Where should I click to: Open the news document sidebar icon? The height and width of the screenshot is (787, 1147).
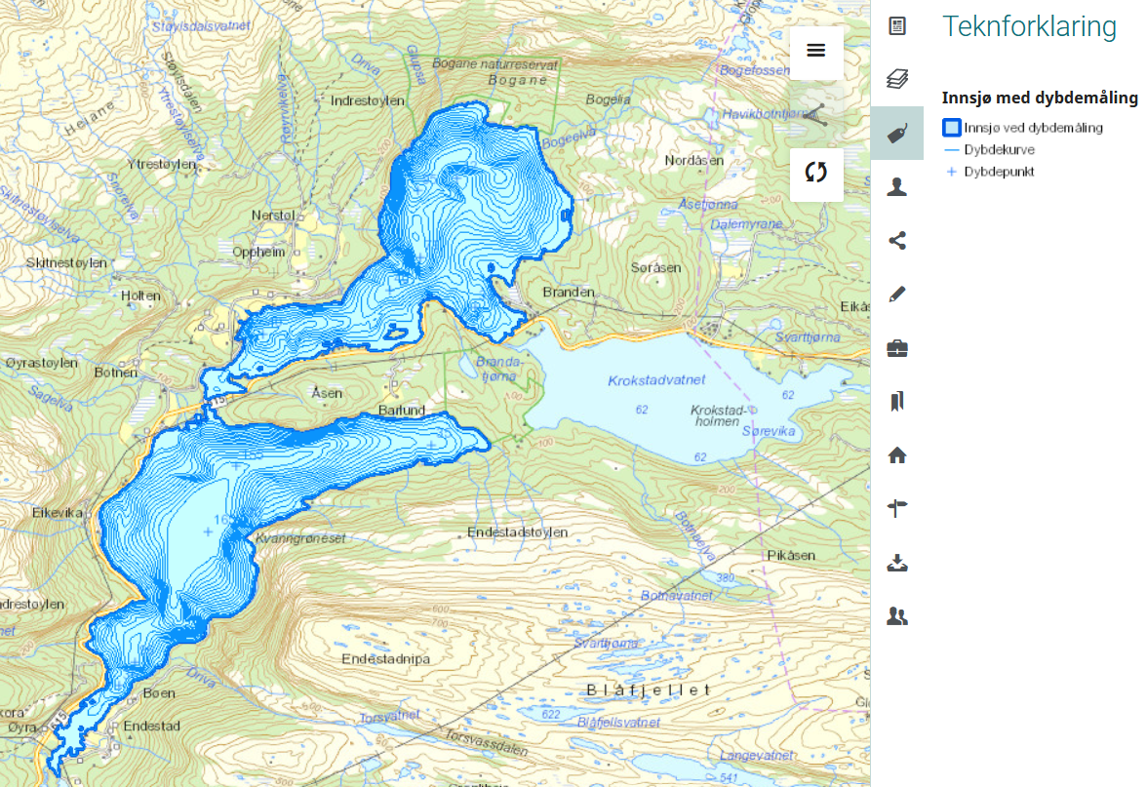pos(897,26)
